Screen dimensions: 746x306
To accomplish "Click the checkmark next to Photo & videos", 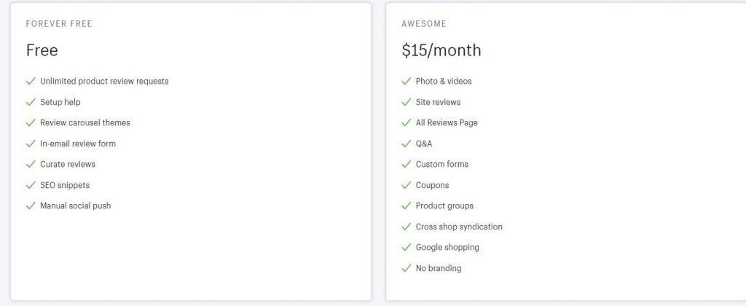I will click(407, 82).
